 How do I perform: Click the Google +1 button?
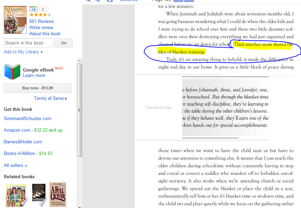[x=34, y=9]
